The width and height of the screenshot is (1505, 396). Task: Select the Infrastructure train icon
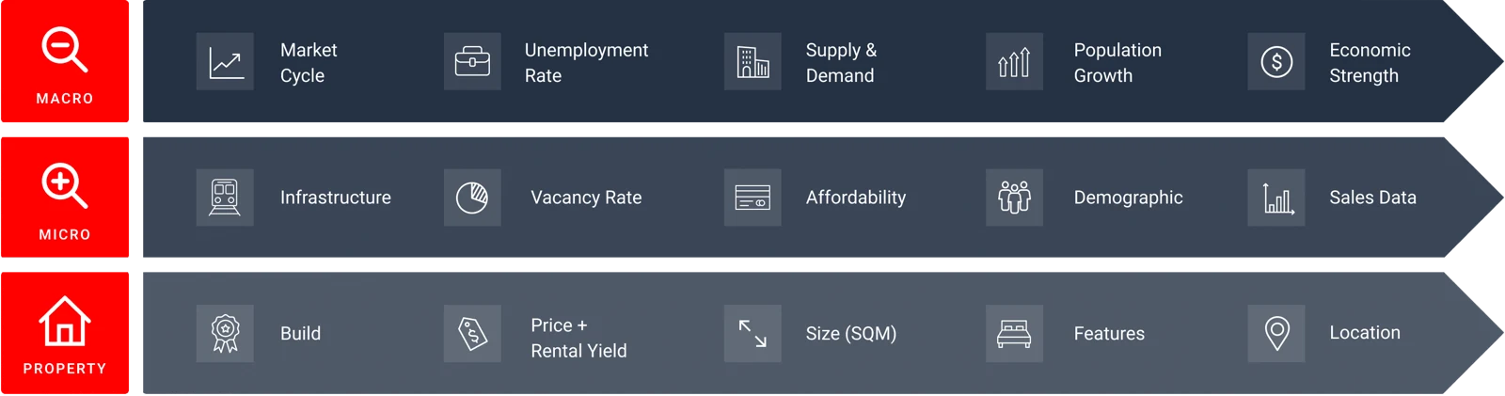[x=225, y=198]
